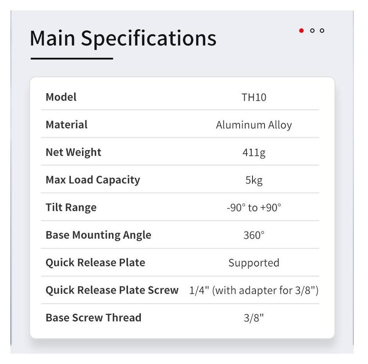Click the Supported value for Quick Release Plate
The width and height of the screenshot is (368, 364).
(x=254, y=263)
